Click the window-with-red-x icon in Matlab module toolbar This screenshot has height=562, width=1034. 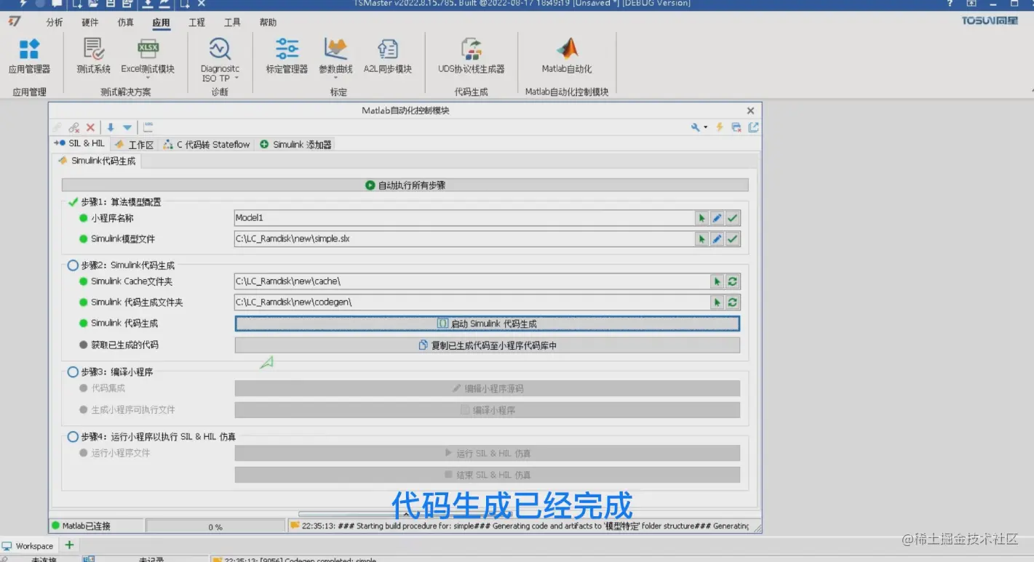[736, 127]
